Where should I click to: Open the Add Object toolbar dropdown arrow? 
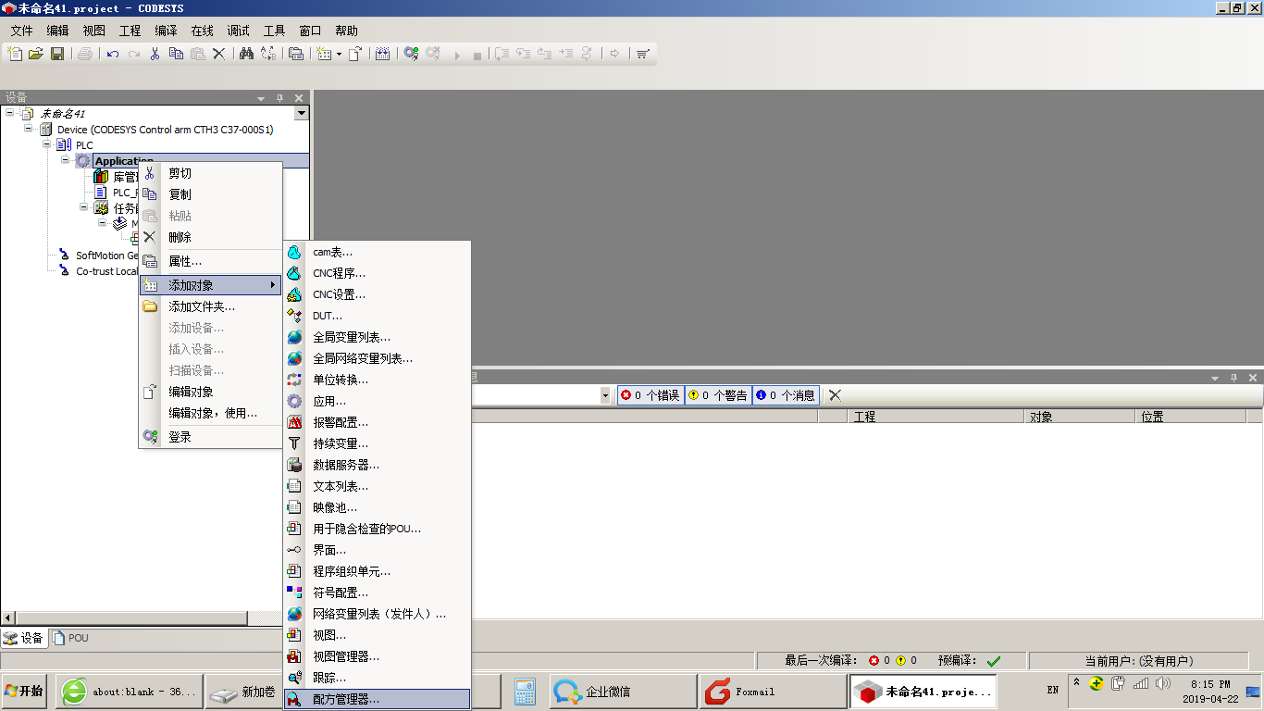339,54
